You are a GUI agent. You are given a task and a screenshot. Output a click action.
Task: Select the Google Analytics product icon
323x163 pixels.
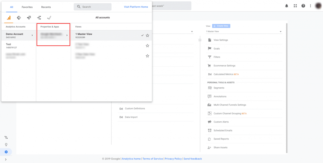click(x=9, y=18)
